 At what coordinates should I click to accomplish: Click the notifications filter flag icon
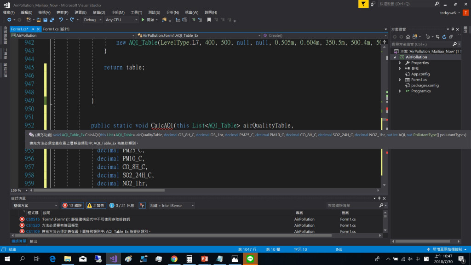pos(363,4)
